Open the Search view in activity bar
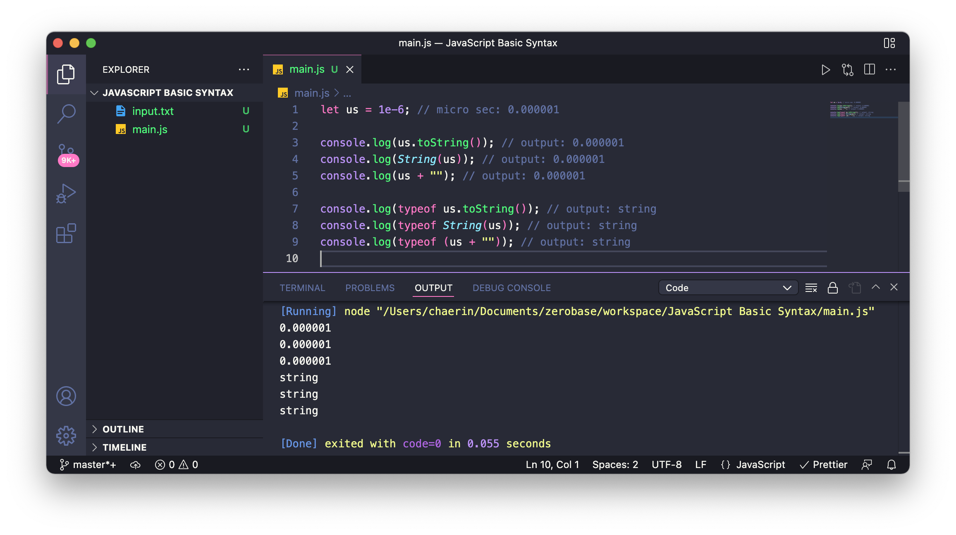Viewport: 956px width, 535px height. coord(66,113)
